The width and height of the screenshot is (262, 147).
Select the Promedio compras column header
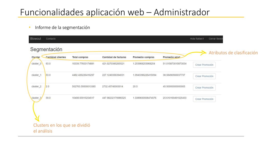(144, 57)
